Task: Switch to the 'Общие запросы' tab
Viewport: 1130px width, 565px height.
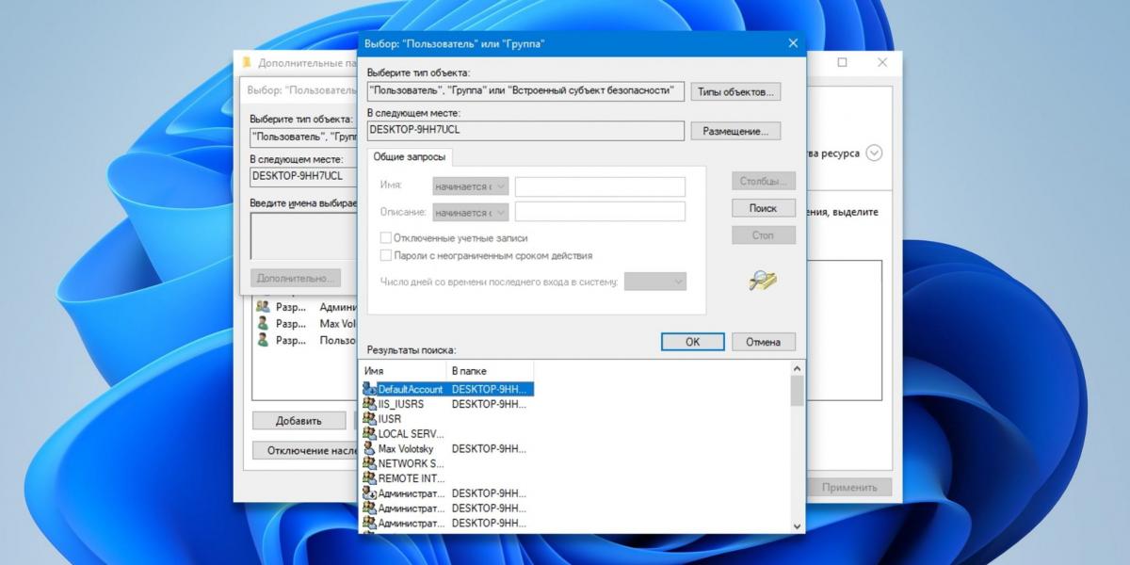Action: tap(409, 157)
